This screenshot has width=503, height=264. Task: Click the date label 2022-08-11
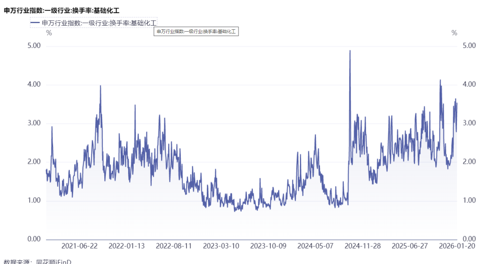tap(174, 246)
